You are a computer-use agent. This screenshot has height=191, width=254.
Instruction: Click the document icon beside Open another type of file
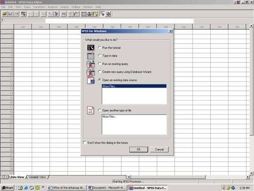click(91, 111)
